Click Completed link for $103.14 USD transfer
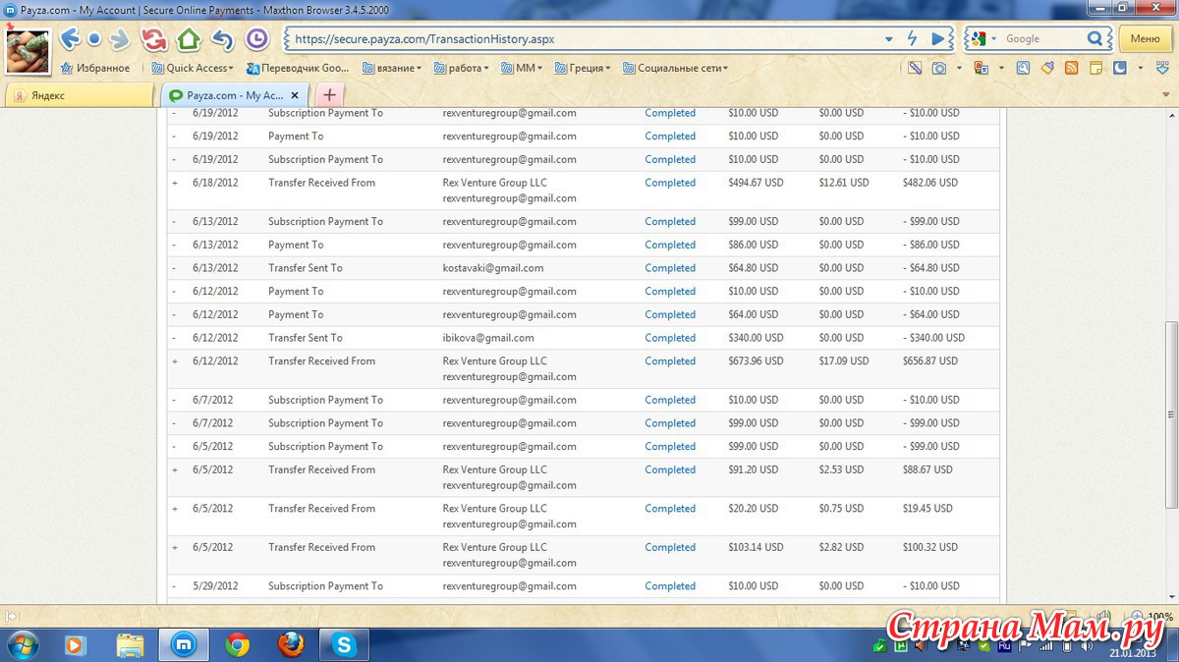Screen dimensions: 1179x662 [670, 548]
